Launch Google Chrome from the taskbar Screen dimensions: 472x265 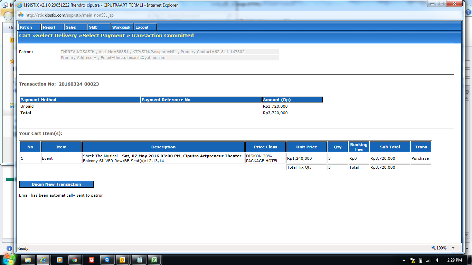coord(75,260)
